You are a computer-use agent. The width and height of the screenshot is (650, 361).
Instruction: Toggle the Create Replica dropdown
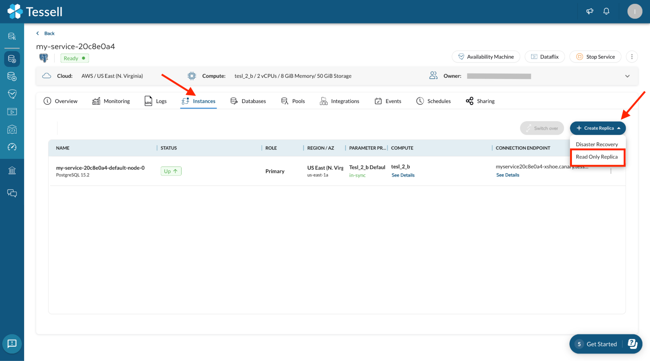tap(598, 128)
